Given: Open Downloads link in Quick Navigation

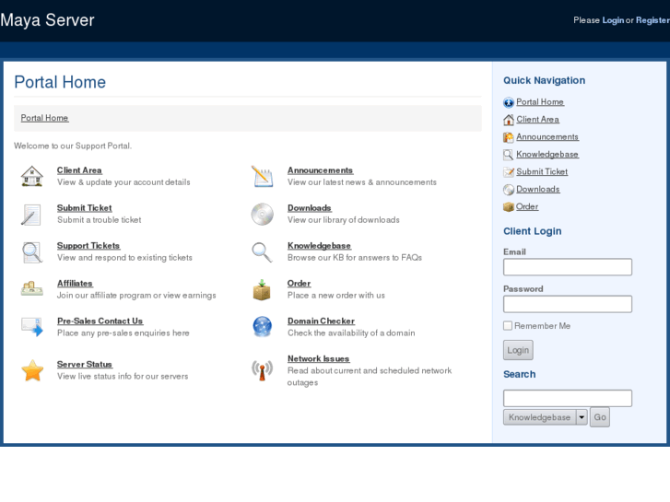Looking at the screenshot, I should pyautogui.click(x=538, y=189).
